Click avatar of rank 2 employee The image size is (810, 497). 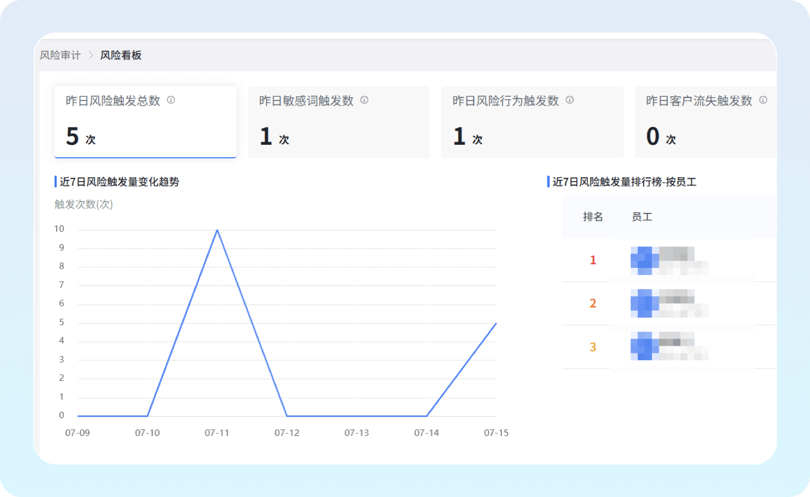644,303
